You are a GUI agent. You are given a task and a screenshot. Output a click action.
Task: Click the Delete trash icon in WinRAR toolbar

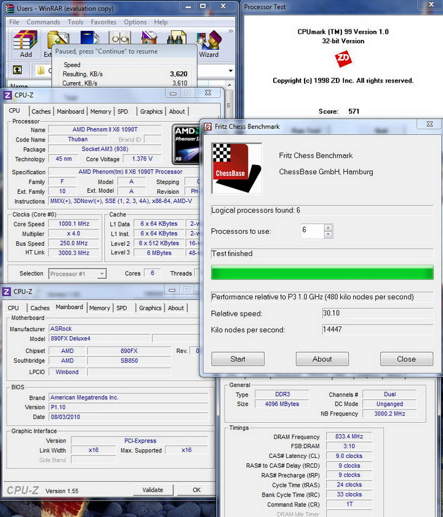coord(149,38)
